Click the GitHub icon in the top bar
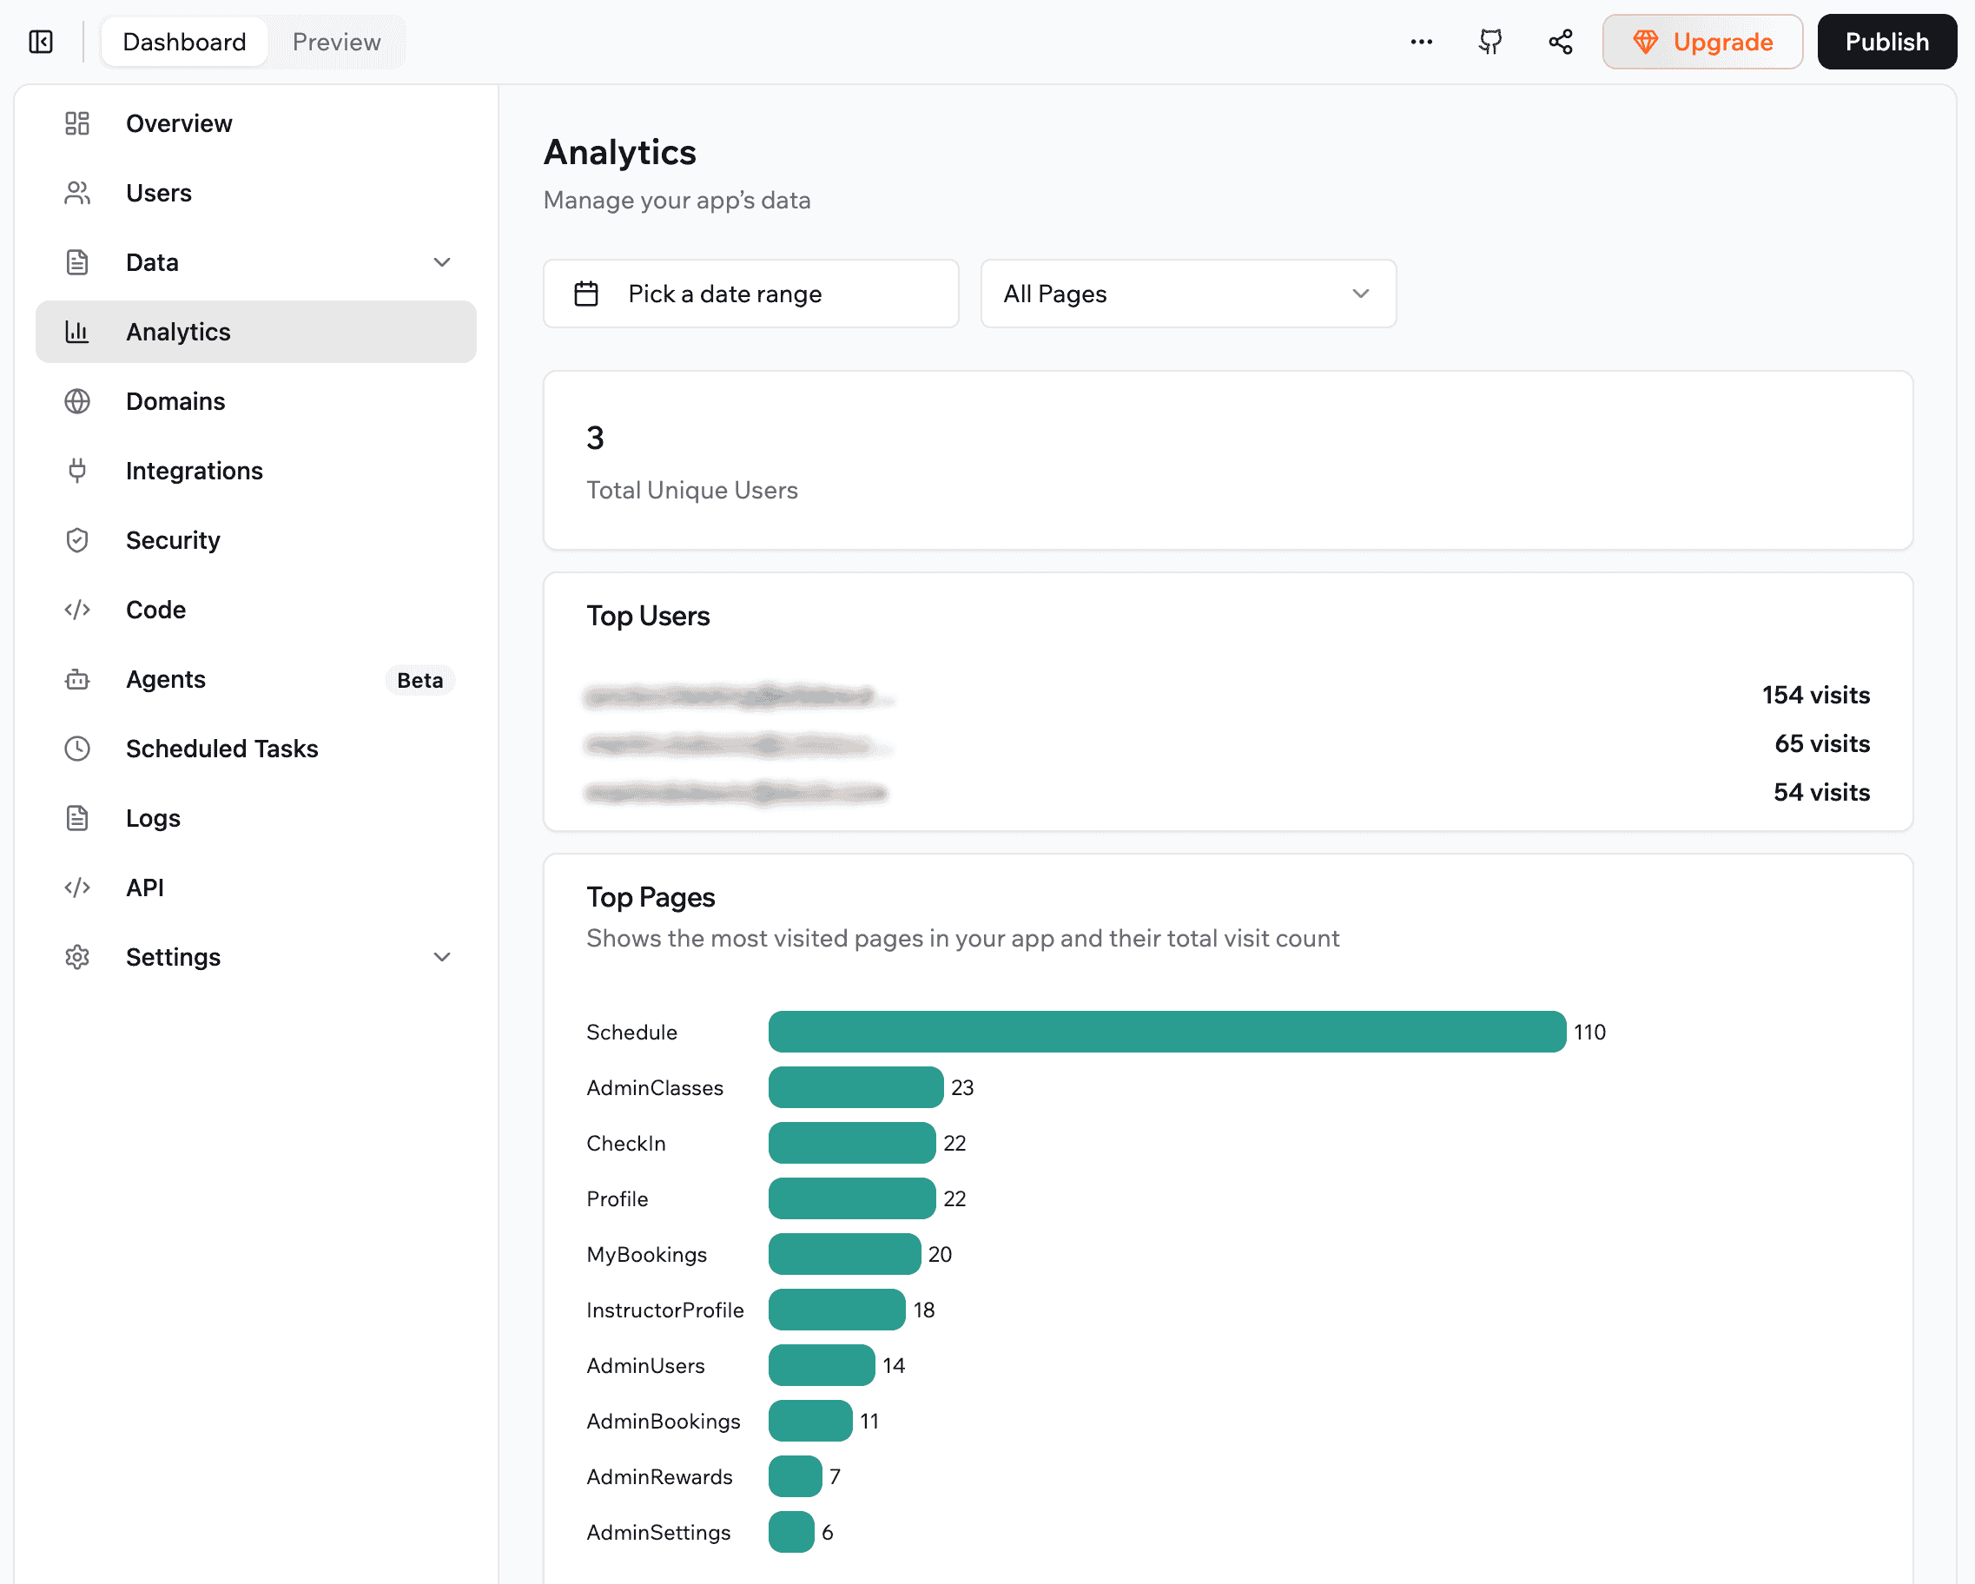1975x1584 pixels. coord(1490,41)
